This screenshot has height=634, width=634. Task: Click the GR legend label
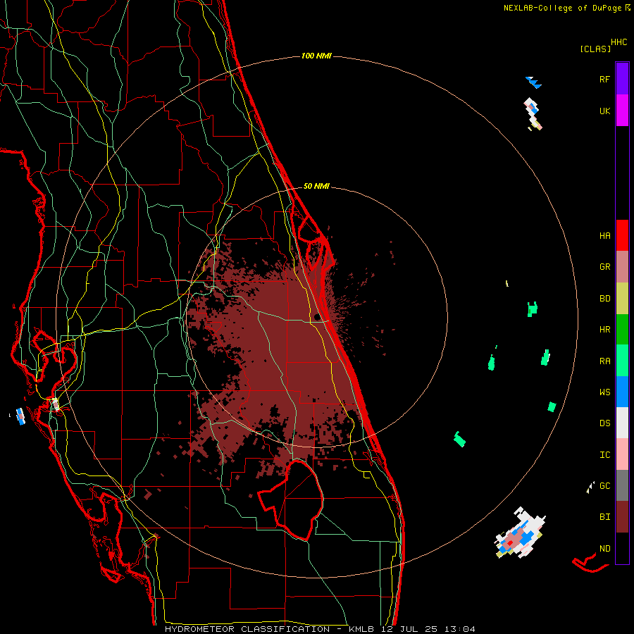tap(604, 267)
